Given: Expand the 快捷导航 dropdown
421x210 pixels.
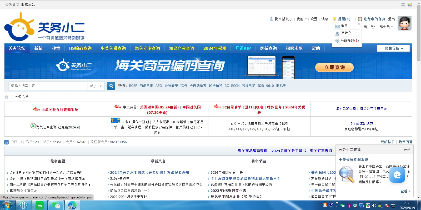Looking at the screenshot, I should click(393, 48).
